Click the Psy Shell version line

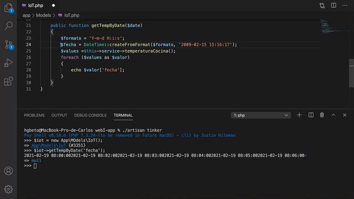130,135
